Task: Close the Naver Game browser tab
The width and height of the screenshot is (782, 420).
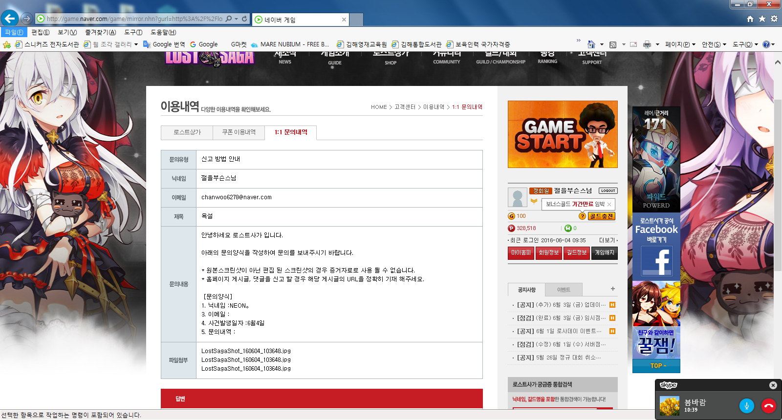Action: click(x=344, y=20)
